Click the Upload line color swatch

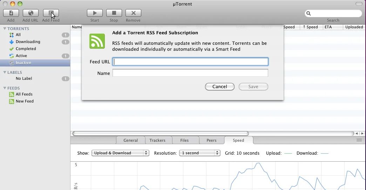tap(288, 153)
